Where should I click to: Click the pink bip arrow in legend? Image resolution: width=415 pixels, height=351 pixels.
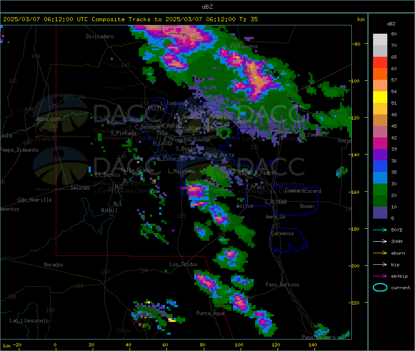pyautogui.click(x=380, y=264)
